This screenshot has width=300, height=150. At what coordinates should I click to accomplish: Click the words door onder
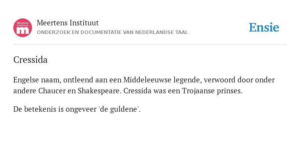pos(256,80)
